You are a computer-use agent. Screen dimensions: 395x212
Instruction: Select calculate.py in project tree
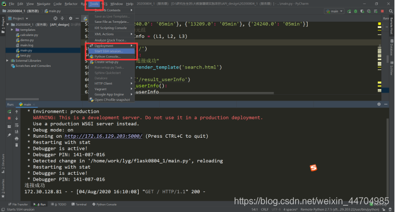(29, 35)
